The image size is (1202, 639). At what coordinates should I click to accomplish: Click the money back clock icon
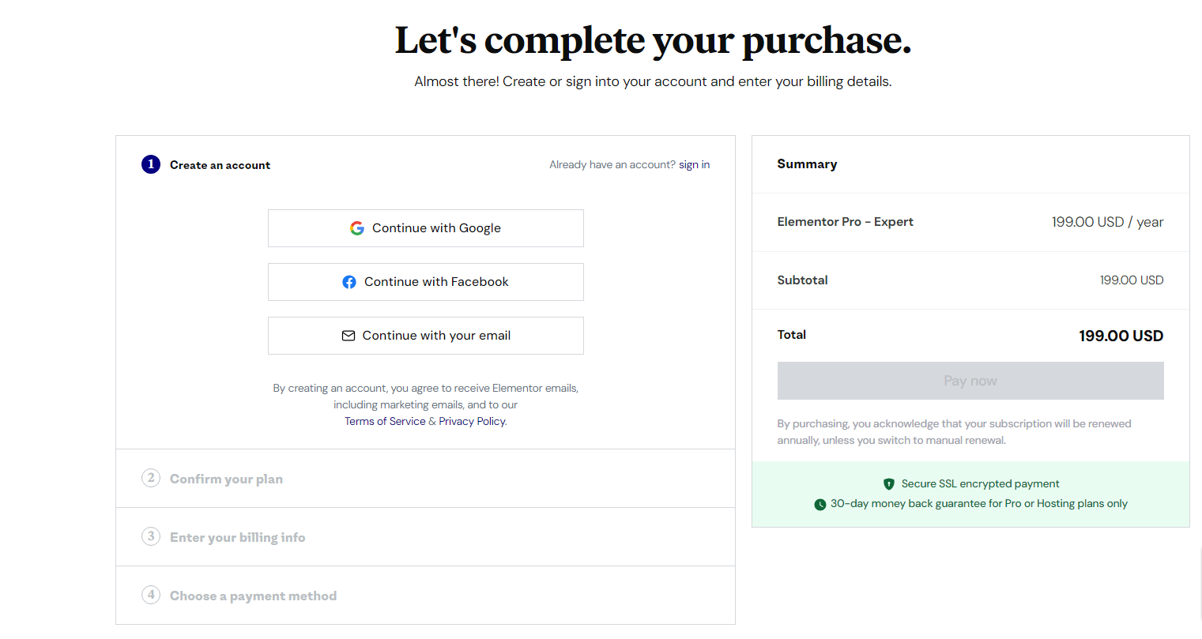(820, 504)
